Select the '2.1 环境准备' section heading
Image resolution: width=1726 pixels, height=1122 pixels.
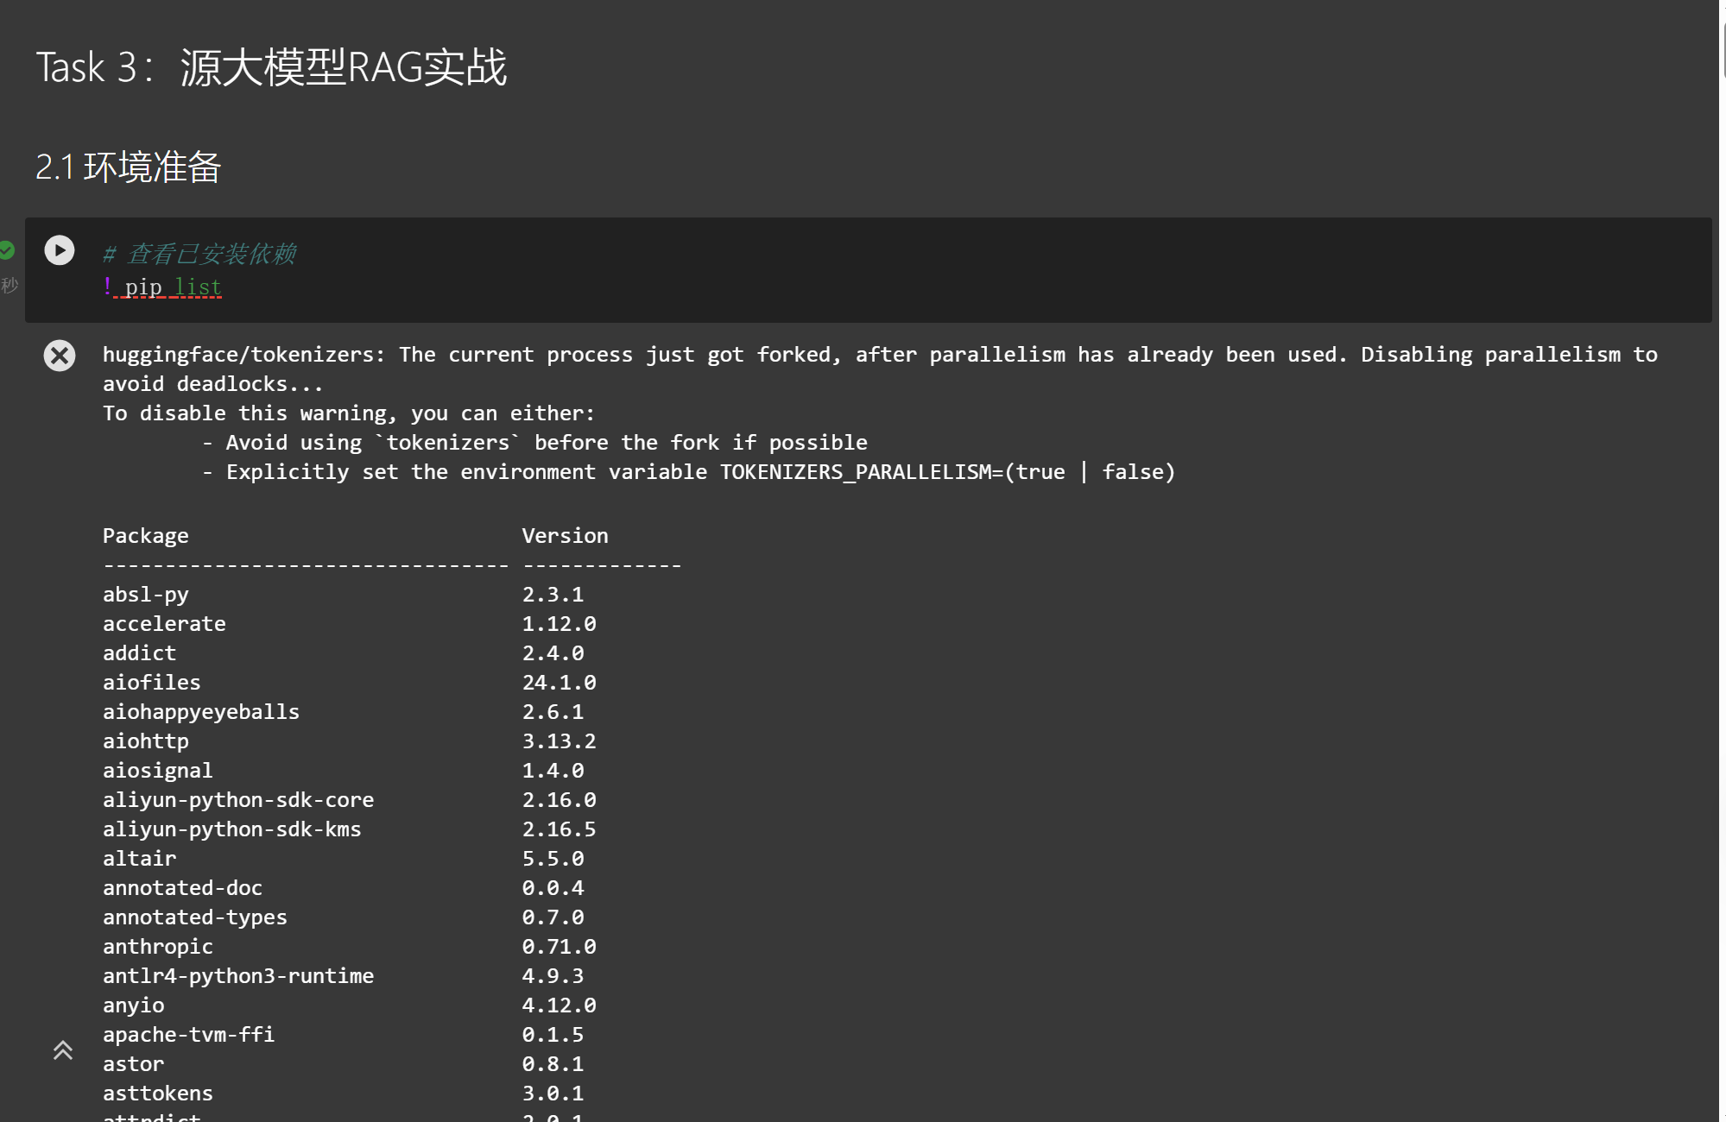pyautogui.click(x=128, y=167)
